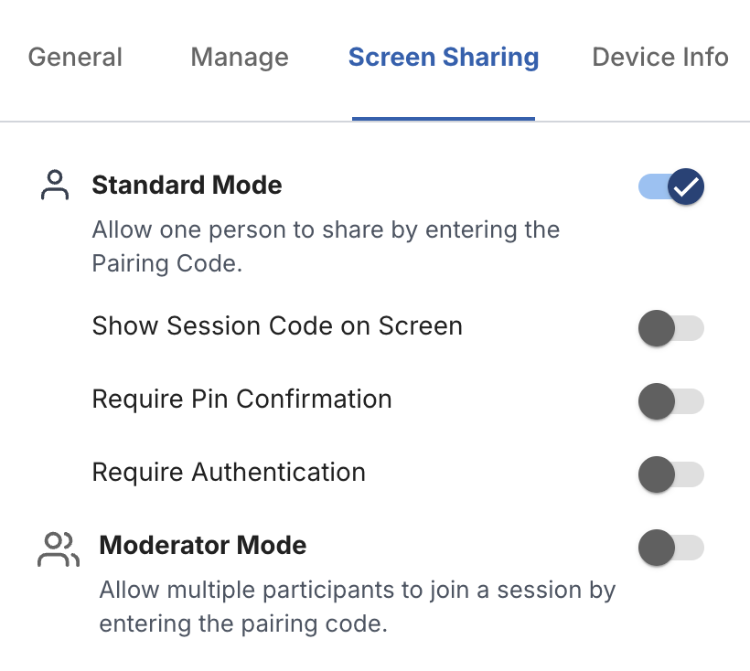
Task: Click the Standard Mode description text
Action: click(326, 246)
